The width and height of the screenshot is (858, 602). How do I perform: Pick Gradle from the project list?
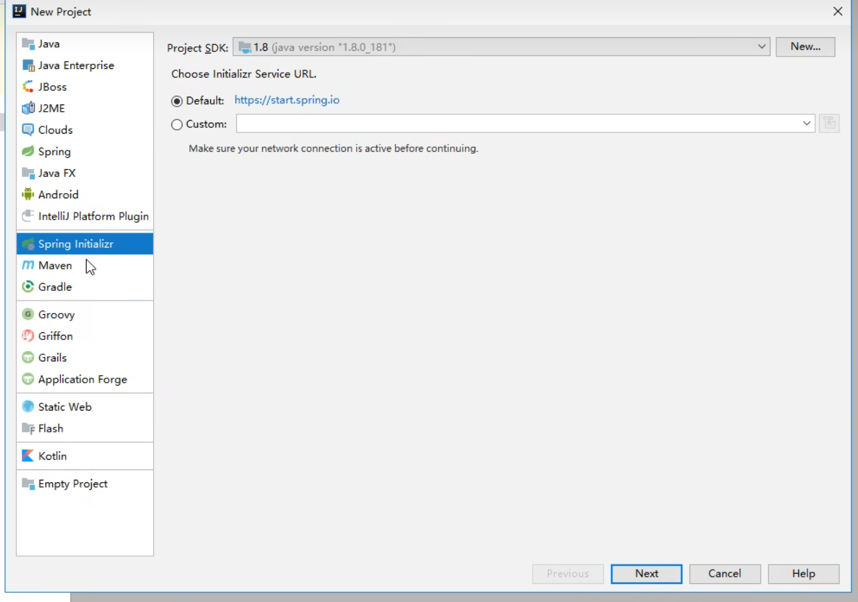point(85,287)
